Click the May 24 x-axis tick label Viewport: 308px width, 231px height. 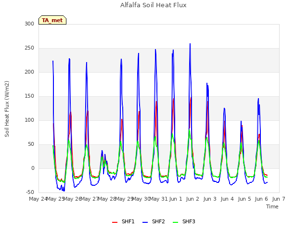38,199
